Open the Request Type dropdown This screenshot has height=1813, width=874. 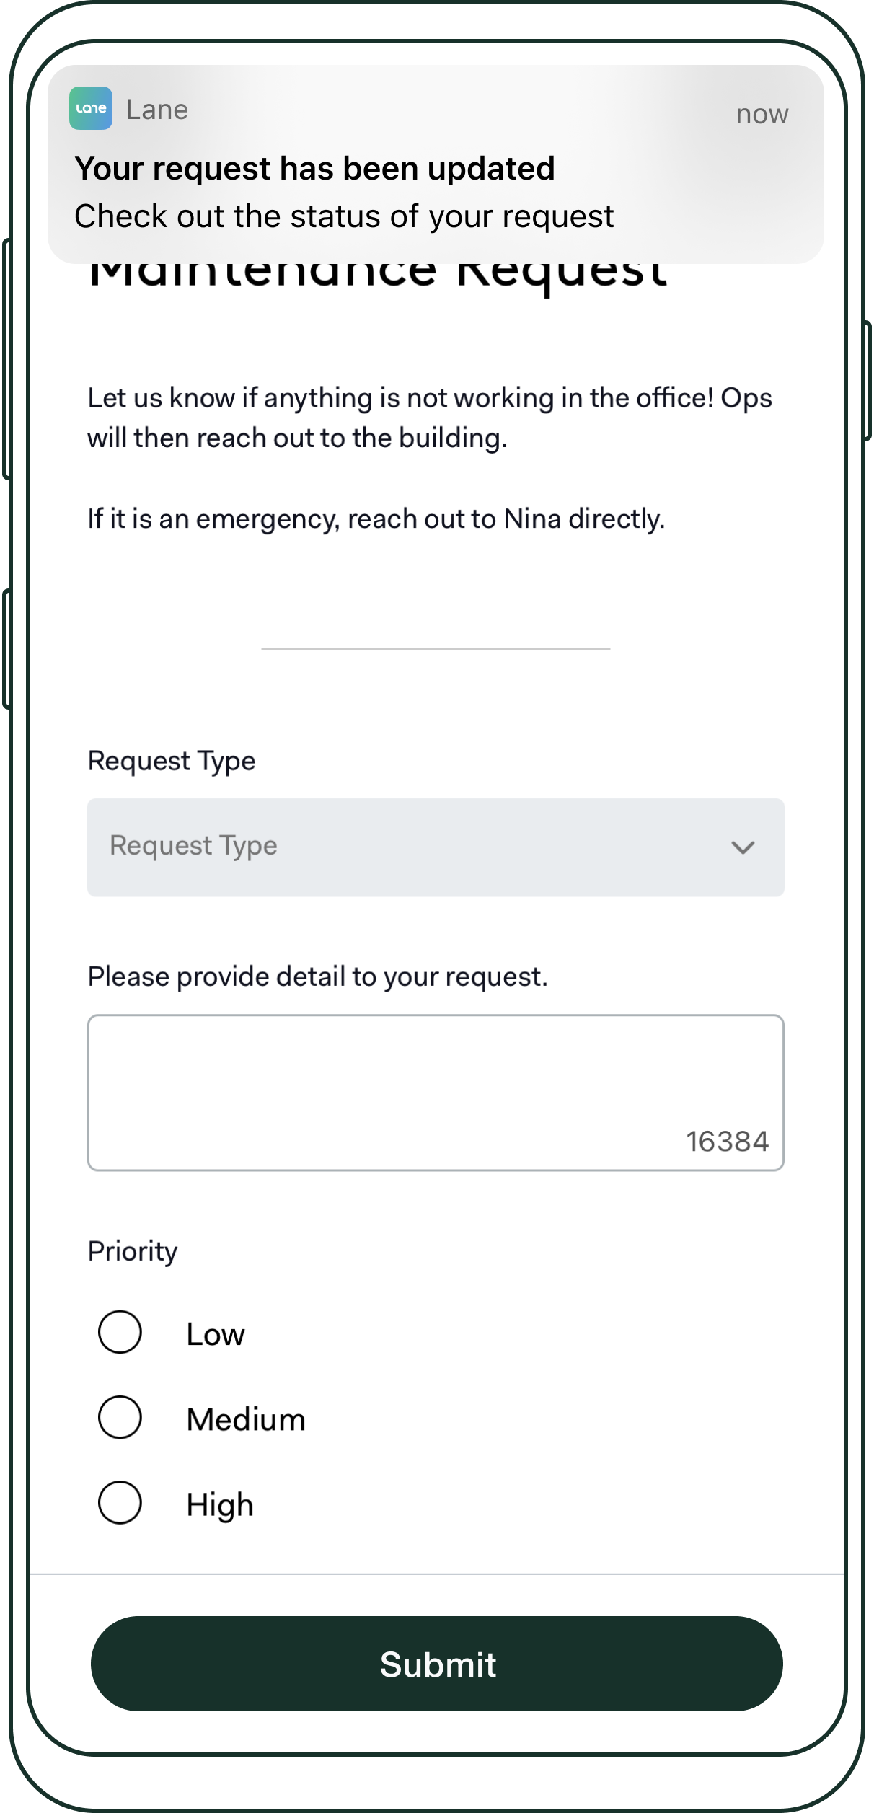click(x=435, y=847)
